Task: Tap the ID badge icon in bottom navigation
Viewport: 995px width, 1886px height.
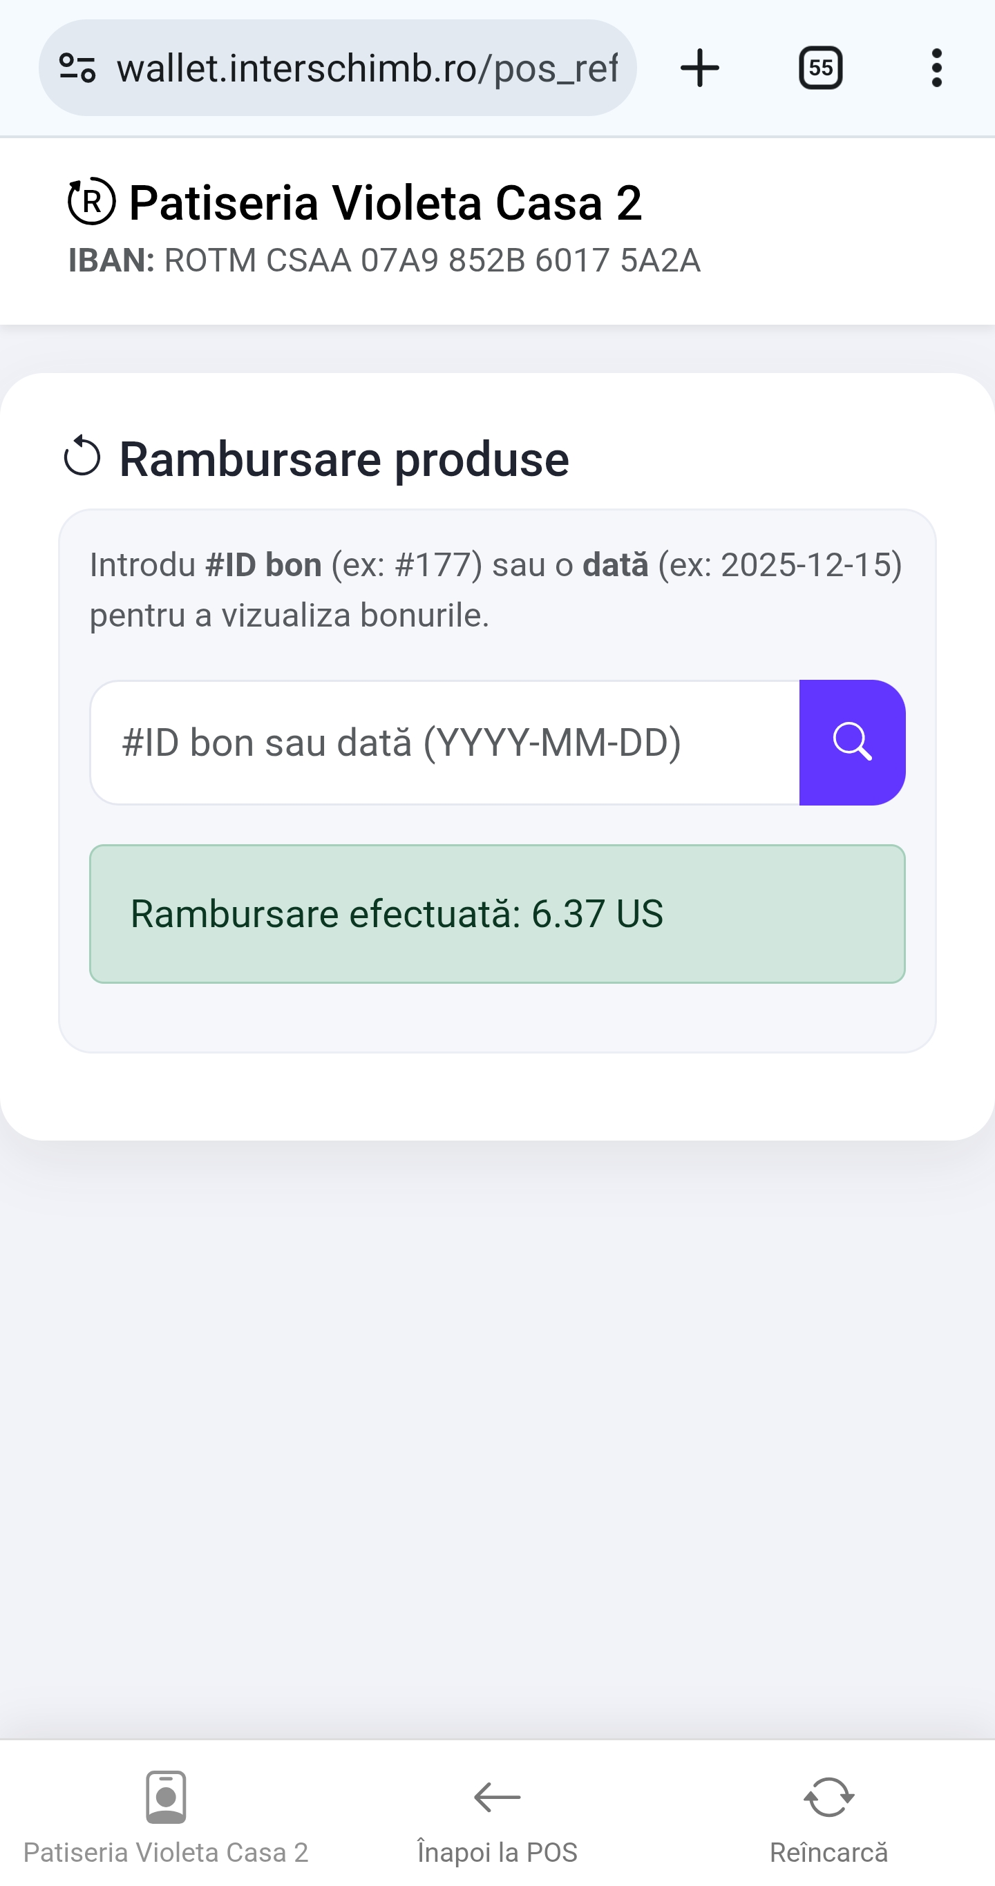Action: click(x=165, y=1797)
